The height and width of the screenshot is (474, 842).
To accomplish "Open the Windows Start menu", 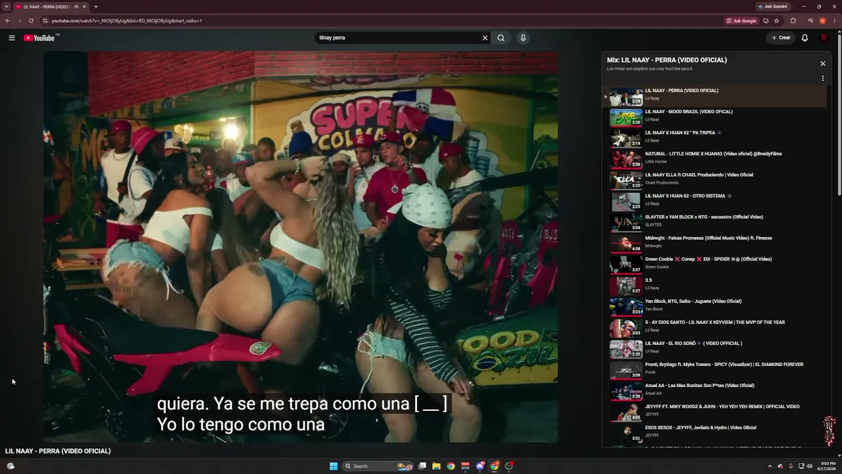I will pos(334,466).
